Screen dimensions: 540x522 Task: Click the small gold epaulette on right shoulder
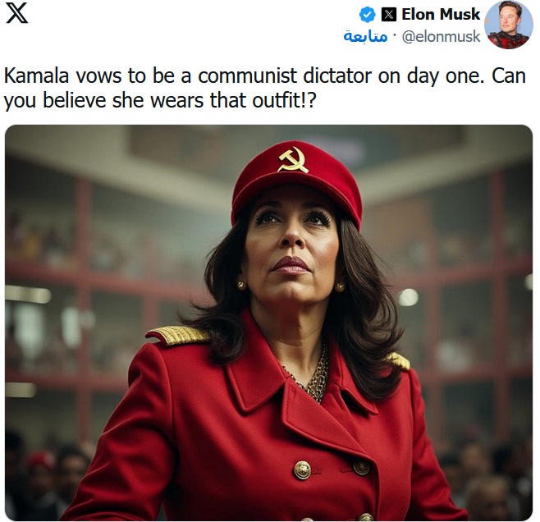[396, 360]
